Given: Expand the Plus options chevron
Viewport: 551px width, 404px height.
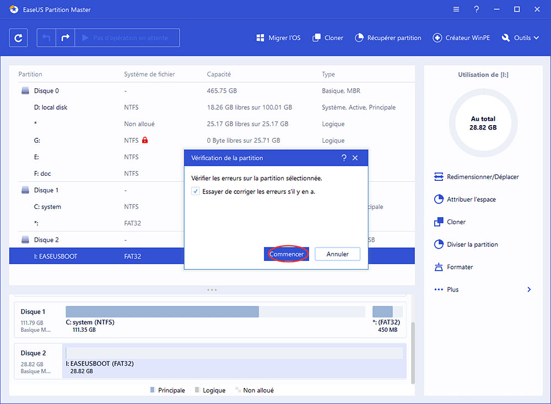Looking at the screenshot, I should (529, 289).
